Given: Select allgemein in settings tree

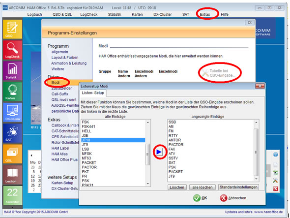Looking at the screenshot, I should pos(59,52).
